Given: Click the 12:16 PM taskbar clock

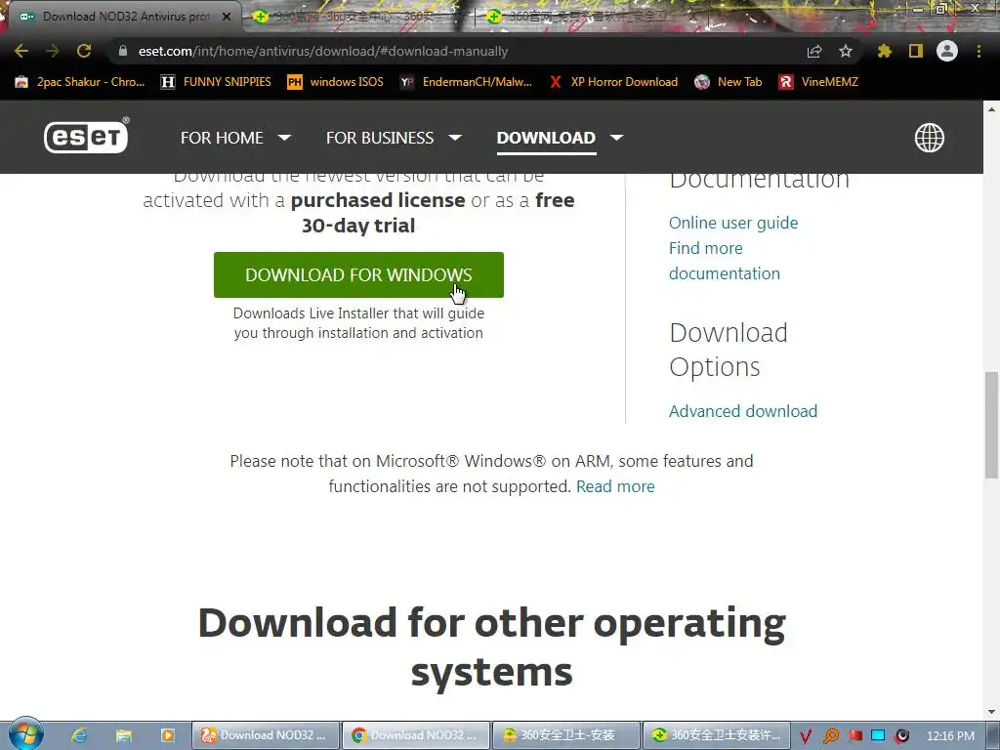Looking at the screenshot, I should [950, 736].
